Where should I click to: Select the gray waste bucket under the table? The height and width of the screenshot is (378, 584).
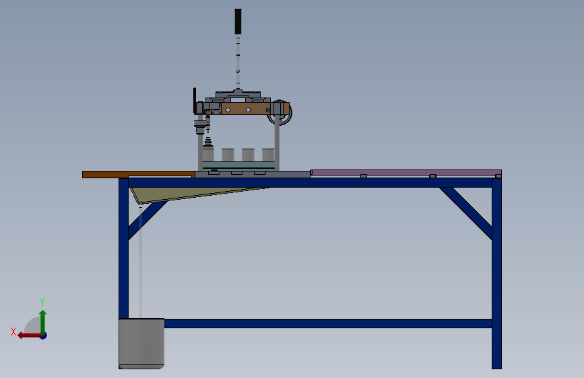[x=141, y=344]
